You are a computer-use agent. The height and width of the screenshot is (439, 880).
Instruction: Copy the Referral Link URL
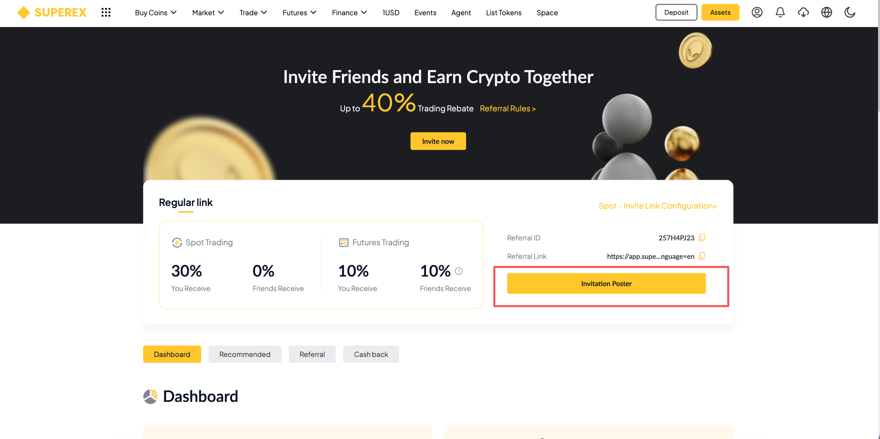702,256
